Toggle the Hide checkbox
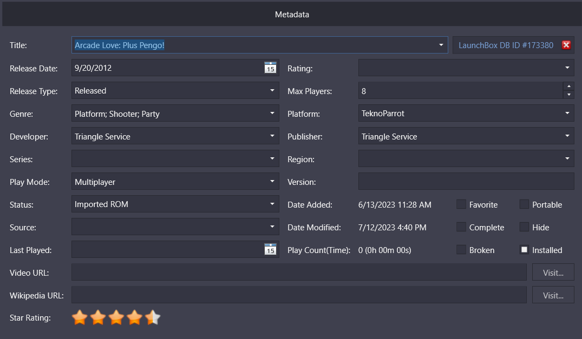 point(524,227)
